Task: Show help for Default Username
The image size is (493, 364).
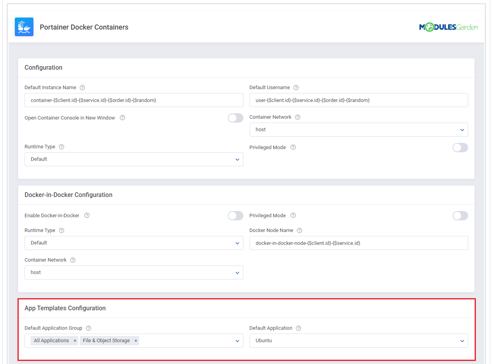Action: coord(296,88)
